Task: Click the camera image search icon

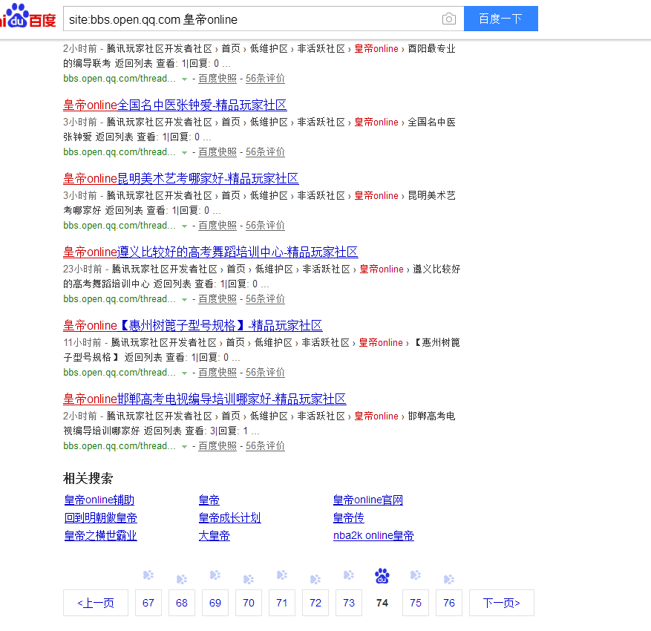Action: coord(448,19)
